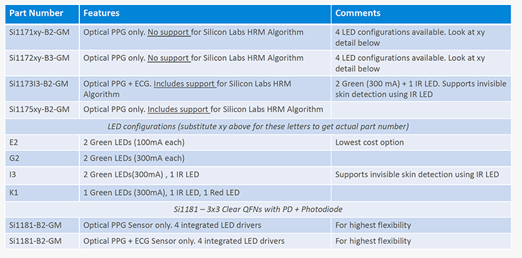Screen dimensions: 522x258
Task: Select the G2 configuration cell
Action: pyautogui.click(x=42, y=158)
